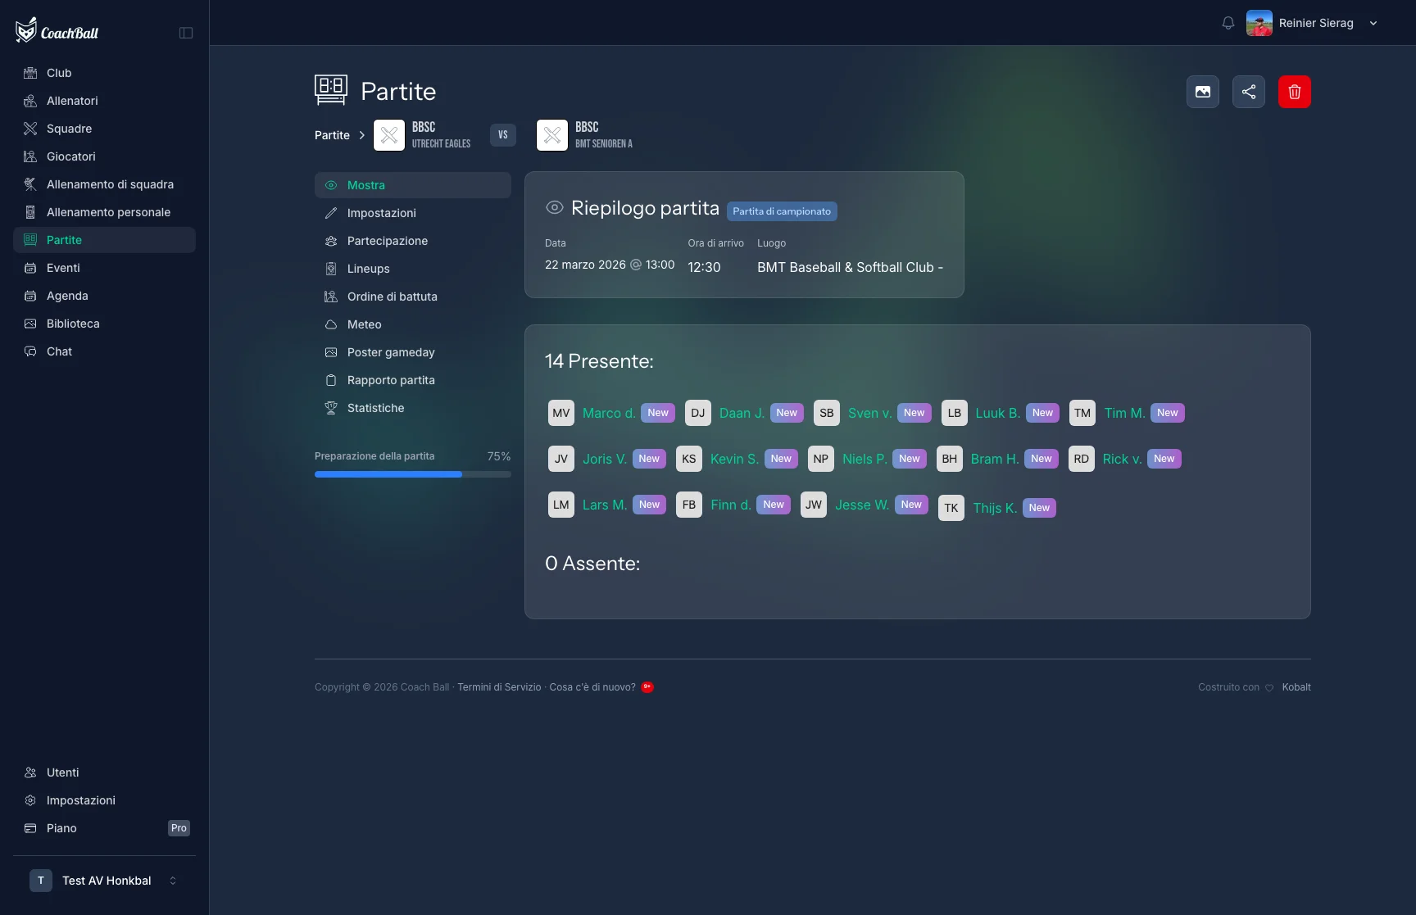The width and height of the screenshot is (1416, 915).
Task: Click the share icon button
Action: point(1248,92)
